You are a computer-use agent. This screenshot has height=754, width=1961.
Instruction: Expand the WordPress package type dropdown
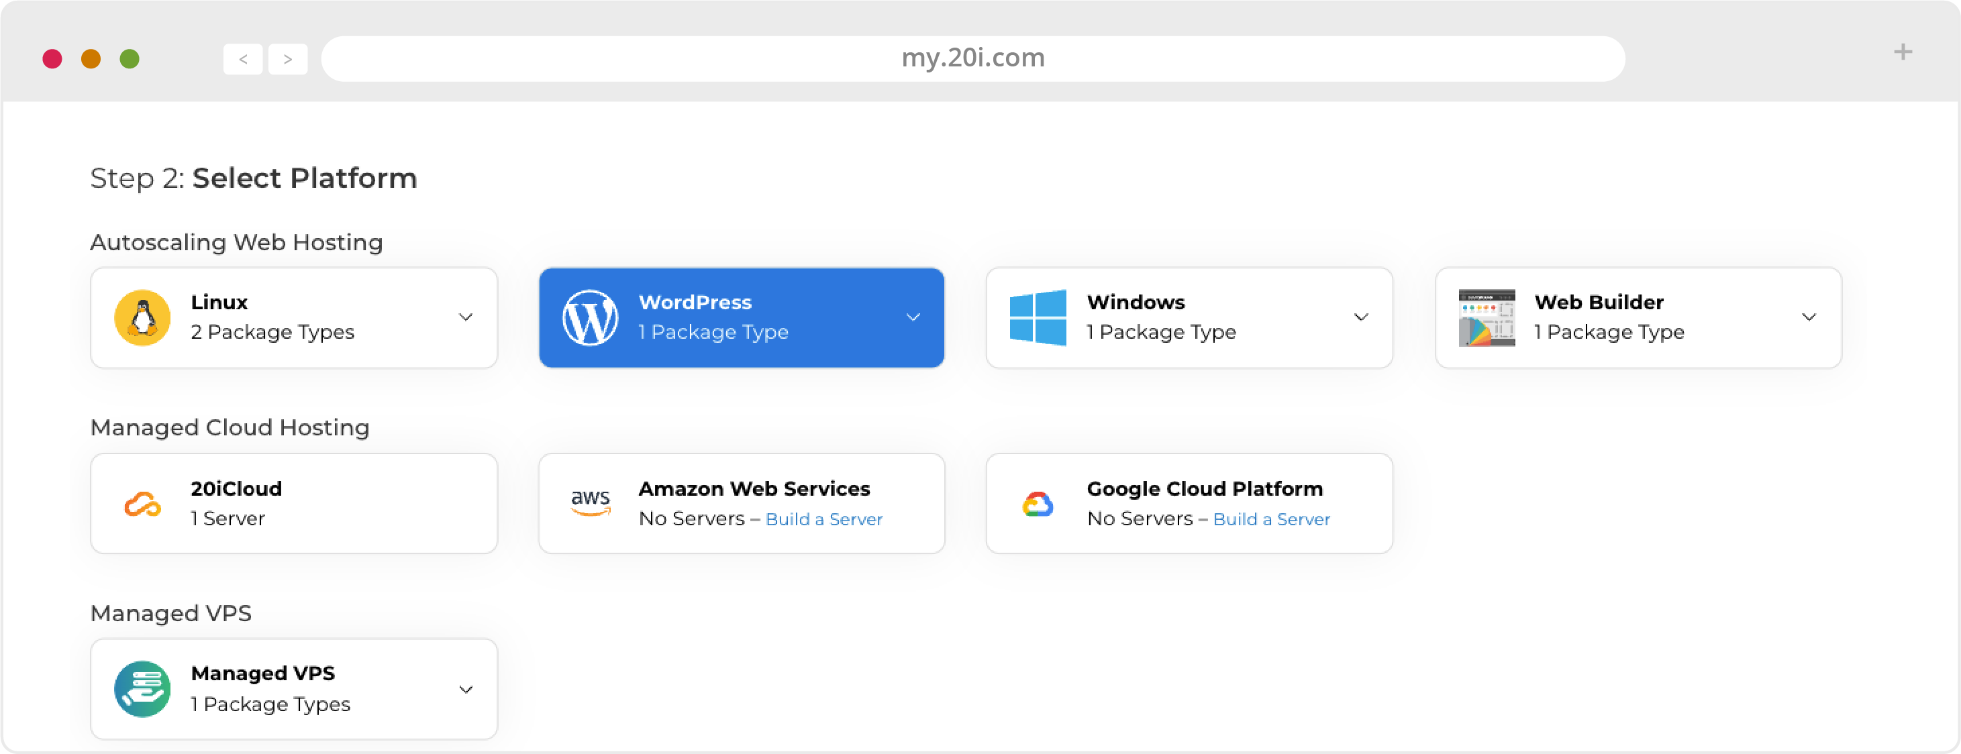[913, 317]
